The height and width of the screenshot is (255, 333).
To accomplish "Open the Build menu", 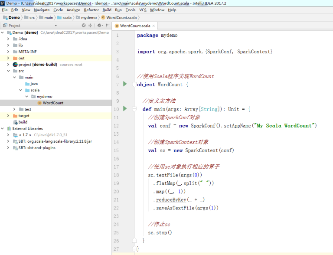I will (x=107, y=10).
